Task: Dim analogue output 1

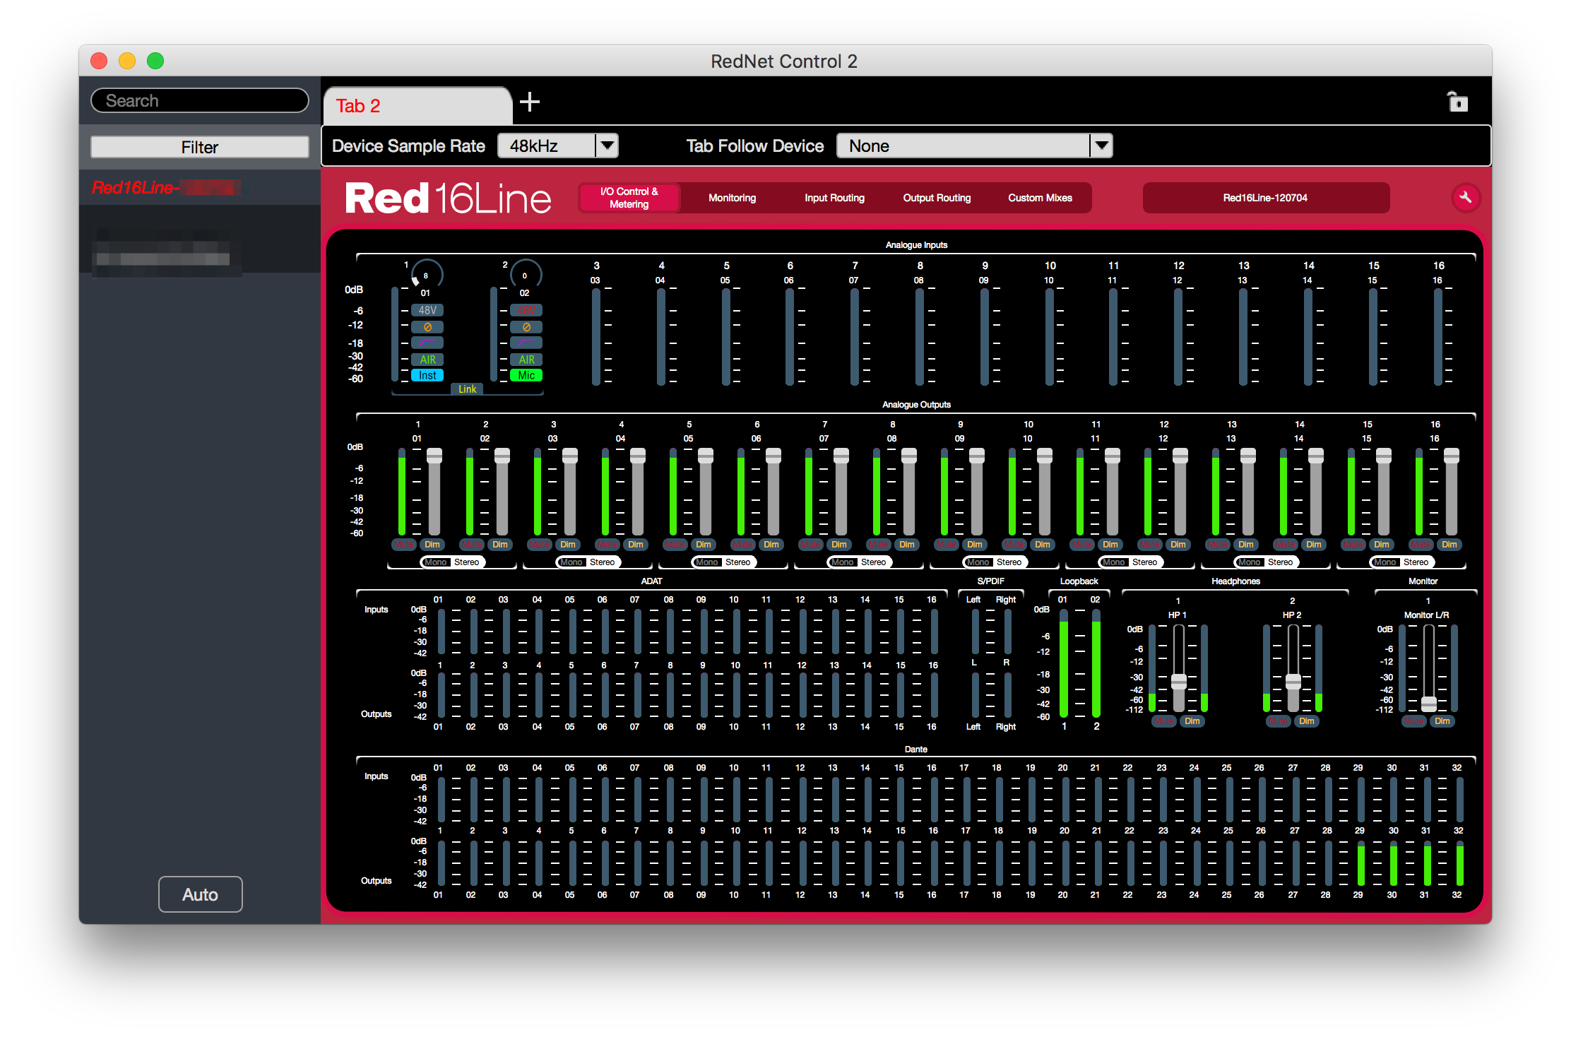Action: (432, 545)
